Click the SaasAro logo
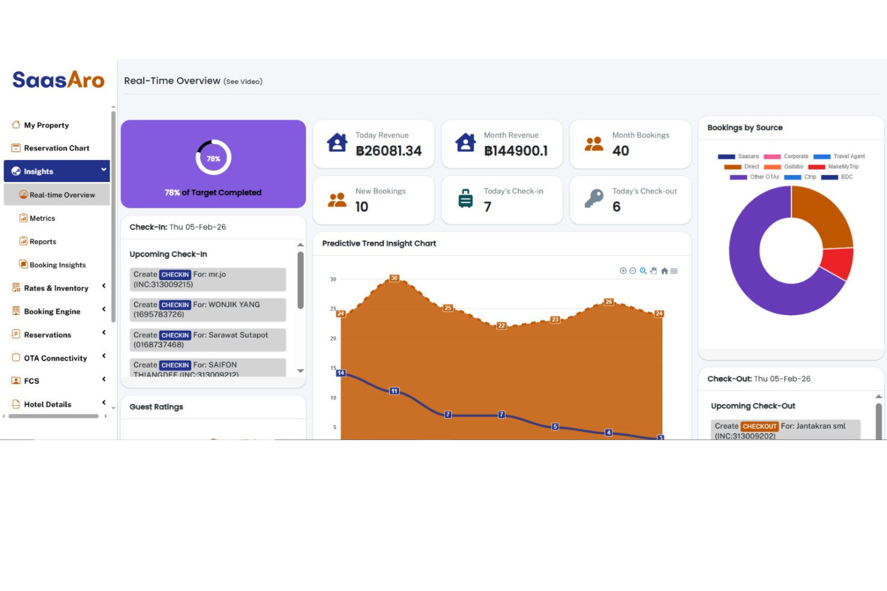The height and width of the screenshot is (591, 887). click(x=58, y=80)
